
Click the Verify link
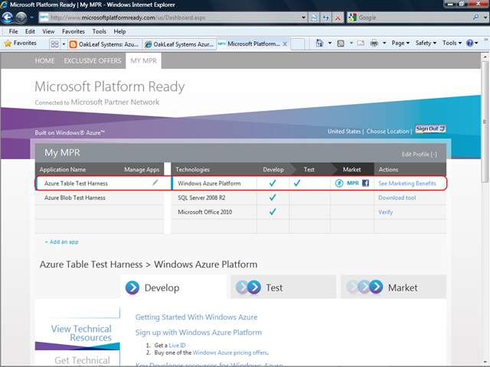[x=386, y=213]
